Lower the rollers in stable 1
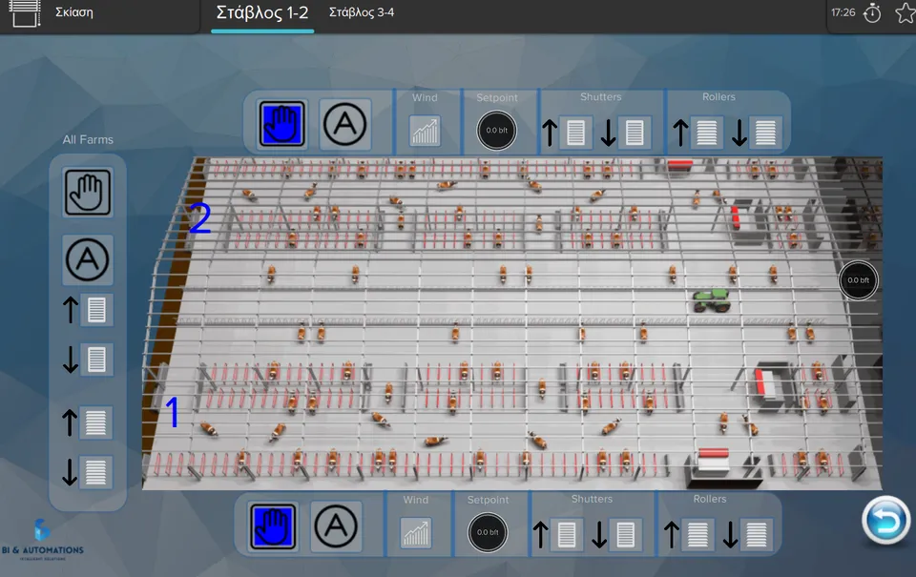This screenshot has width=916, height=577. [745, 534]
